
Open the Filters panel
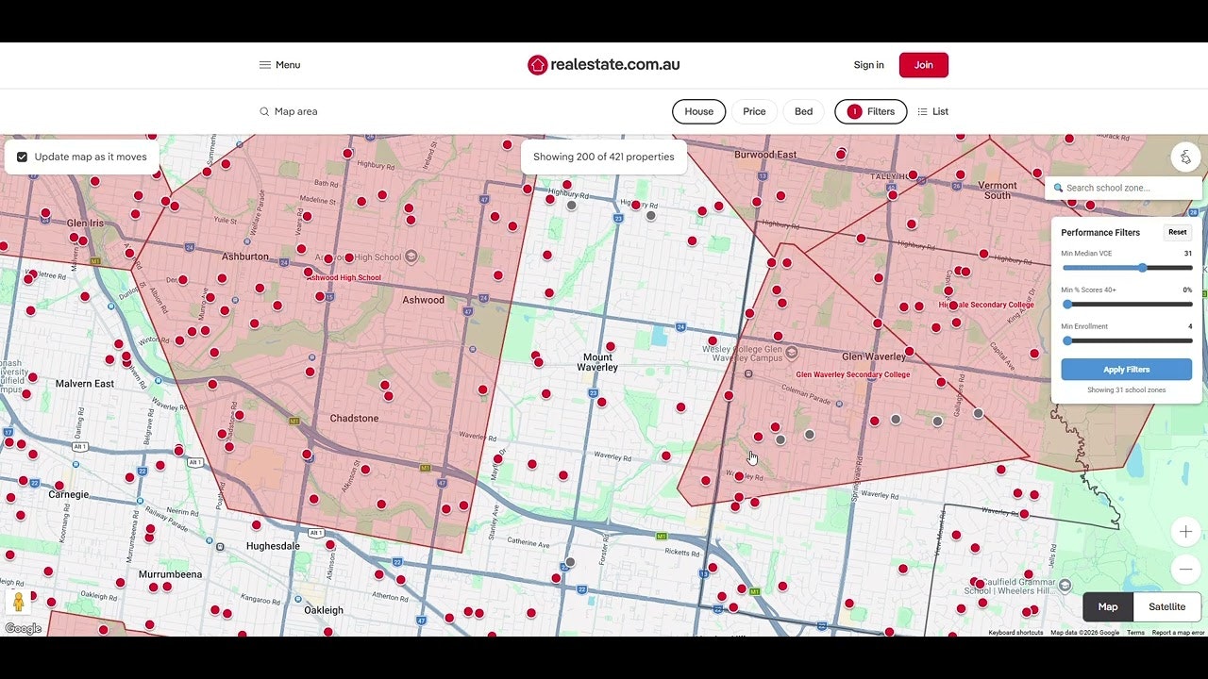[870, 111]
